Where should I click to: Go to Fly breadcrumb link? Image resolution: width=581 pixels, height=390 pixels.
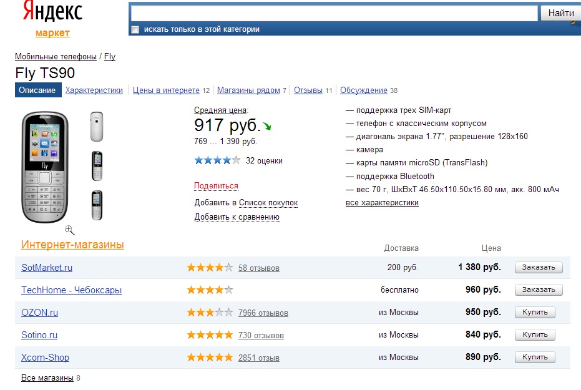tap(110, 56)
